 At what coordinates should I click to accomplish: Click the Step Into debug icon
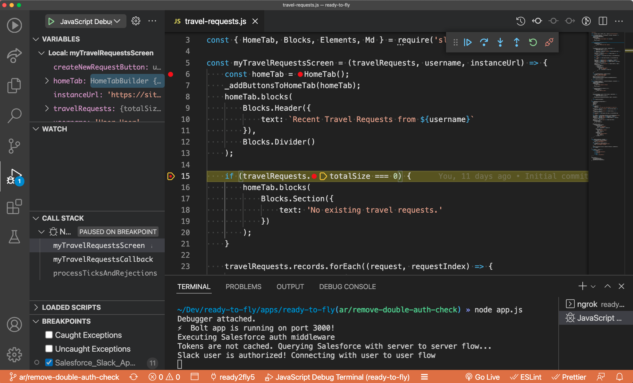coord(500,42)
